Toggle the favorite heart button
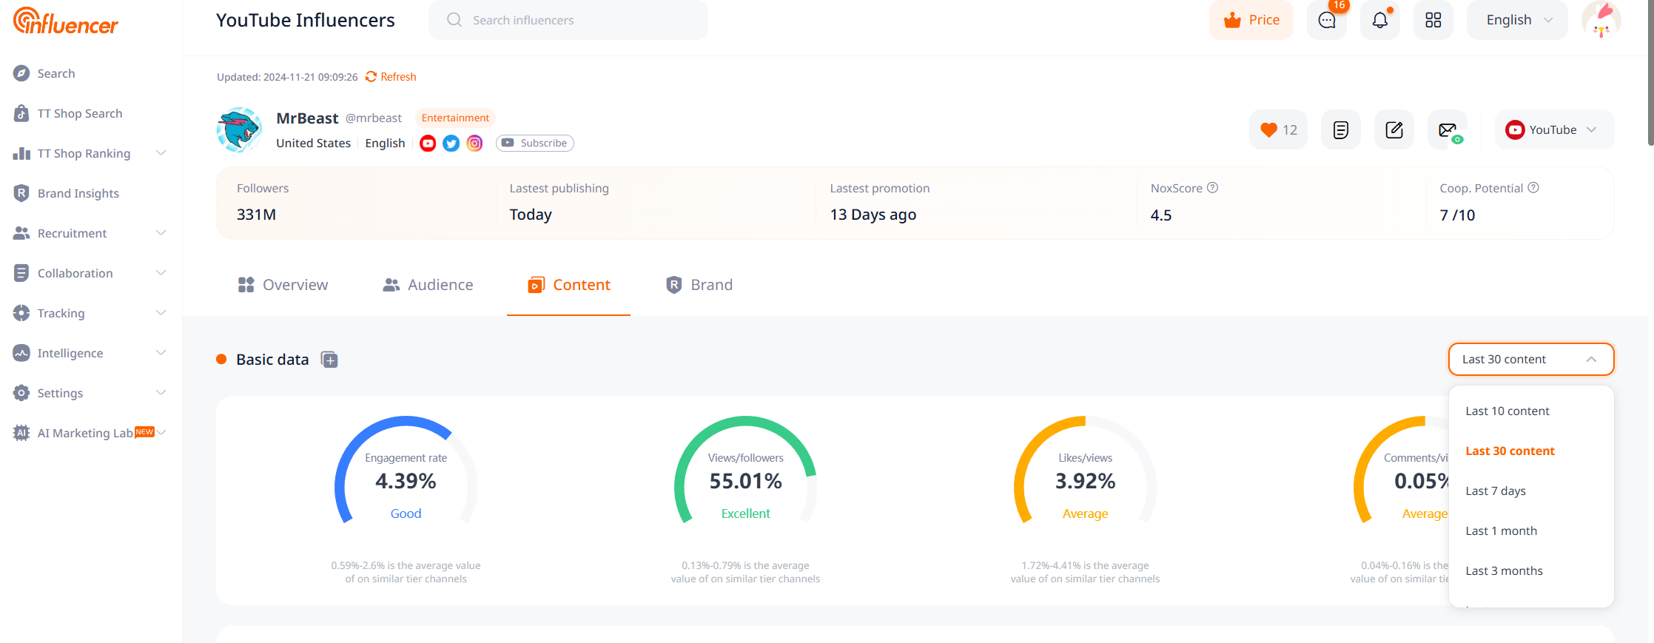This screenshot has width=1654, height=643. 1278,130
